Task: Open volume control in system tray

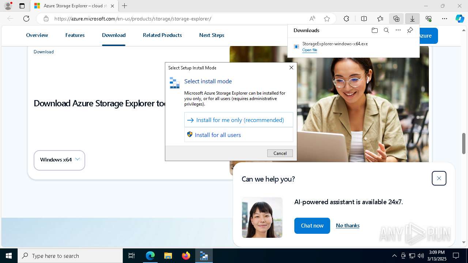Action: [x=420, y=256]
